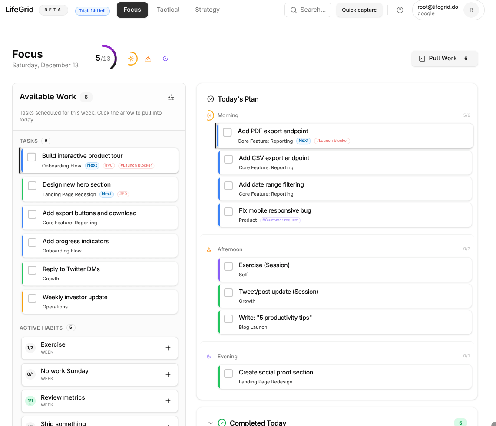Switch to the Tactical tab
Image resolution: width=496 pixels, height=426 pixels.
coord(168,10)
